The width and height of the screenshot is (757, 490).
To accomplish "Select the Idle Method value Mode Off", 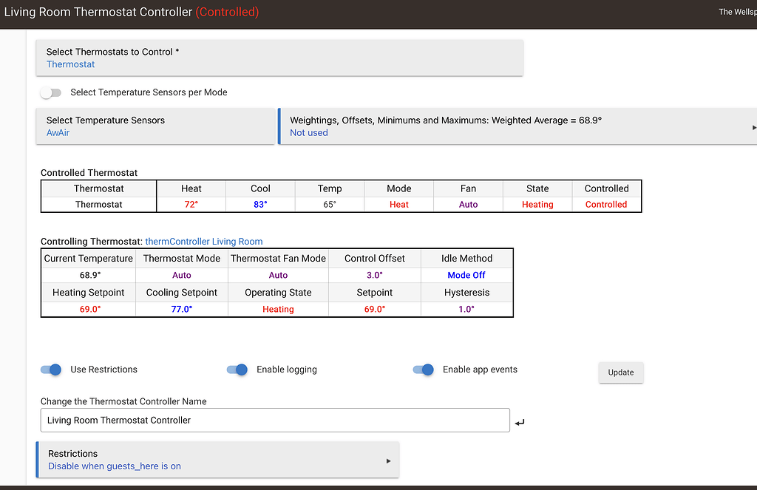I will (466, 275).
